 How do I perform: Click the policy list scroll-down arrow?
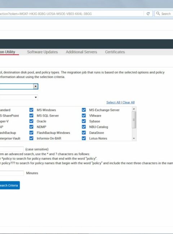(134, 139)
